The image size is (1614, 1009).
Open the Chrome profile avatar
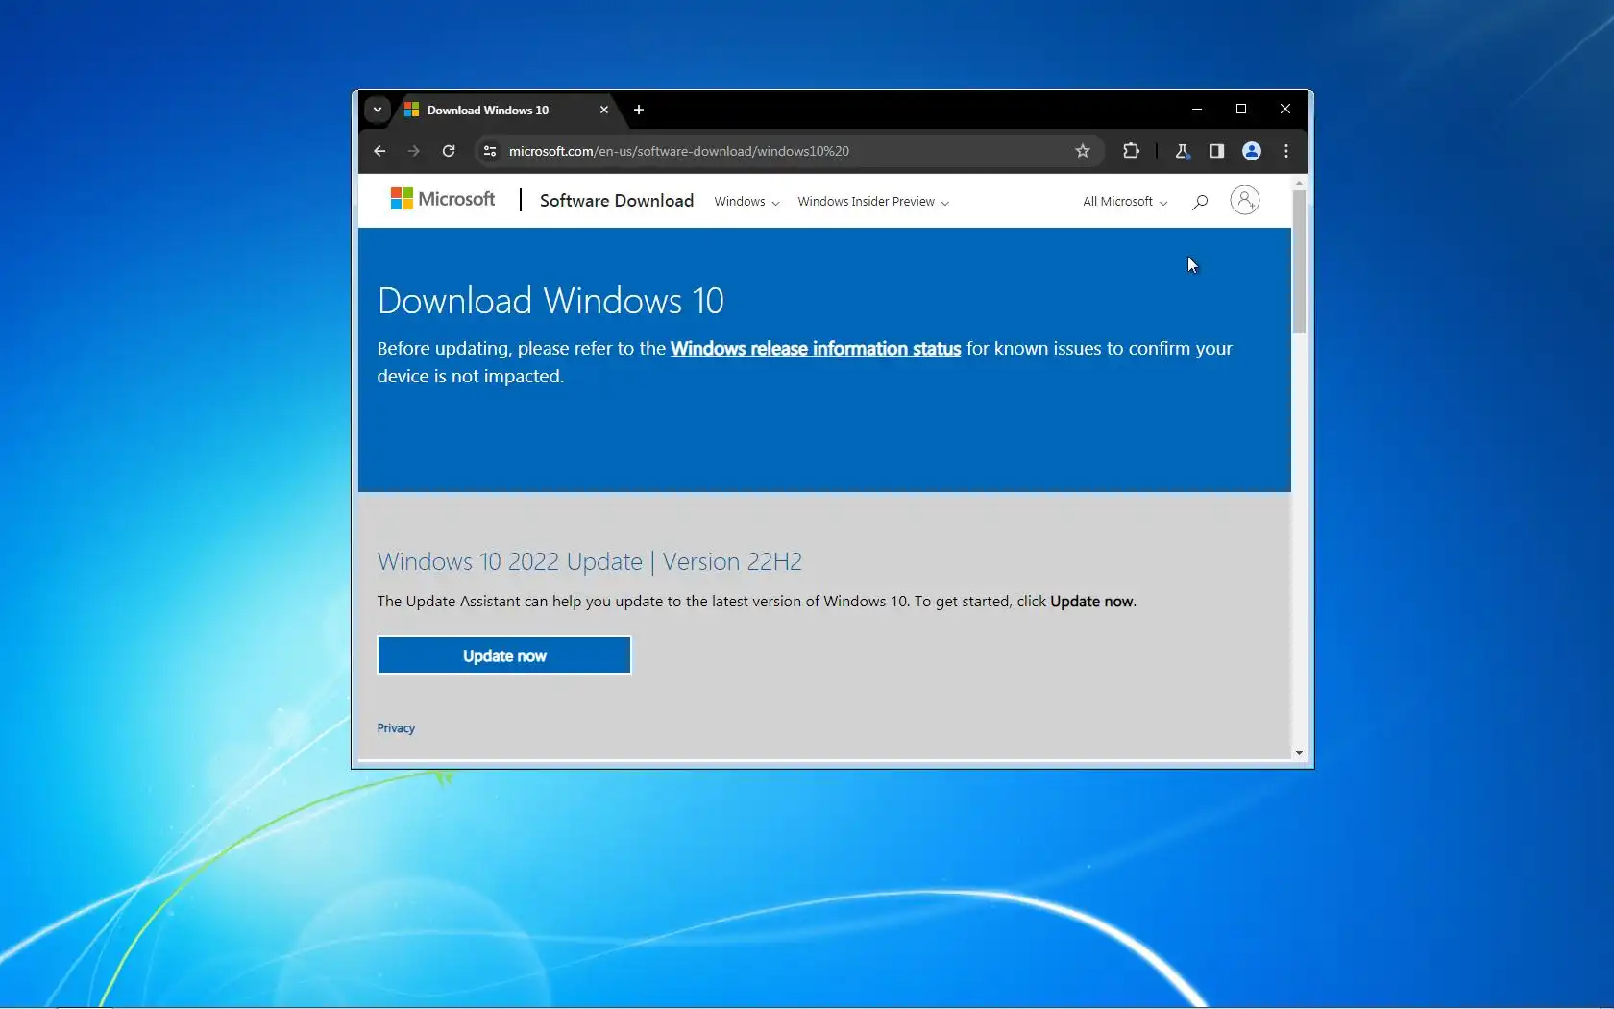(1252, 151)
